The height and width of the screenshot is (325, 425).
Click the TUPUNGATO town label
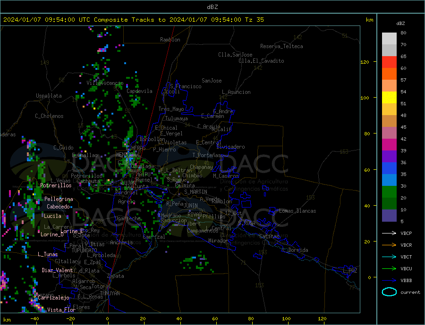(x=85, y=250)
